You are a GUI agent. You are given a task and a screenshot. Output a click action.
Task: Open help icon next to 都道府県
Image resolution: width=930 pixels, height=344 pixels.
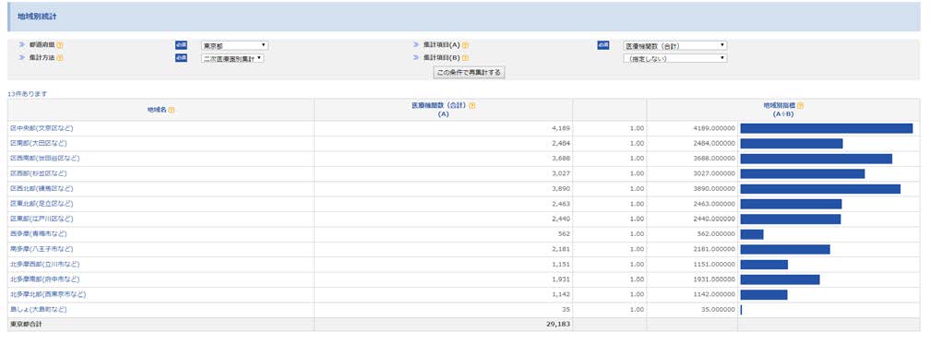tap(60, 45)
